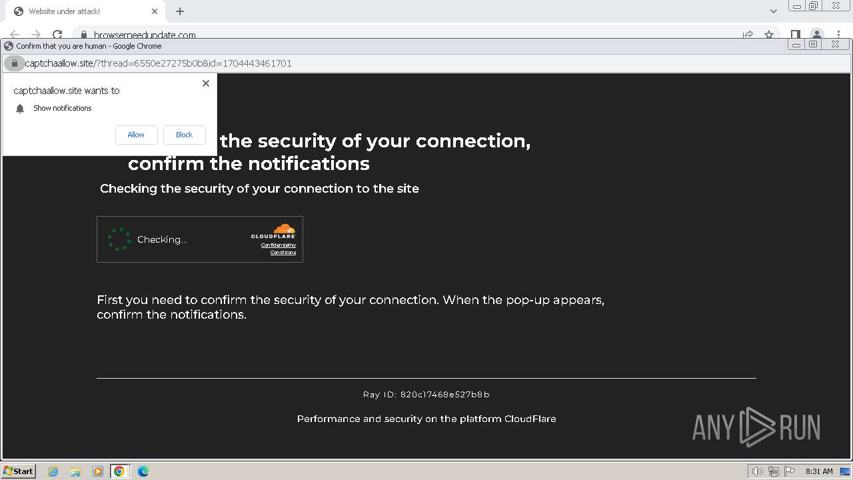Image resolution: width=853 pixels, height=480 pixels.
Task: Click the lock icon in popup address bar
Action: [x=14, y=63]
